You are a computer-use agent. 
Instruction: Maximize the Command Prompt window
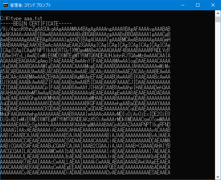[198, 5]
